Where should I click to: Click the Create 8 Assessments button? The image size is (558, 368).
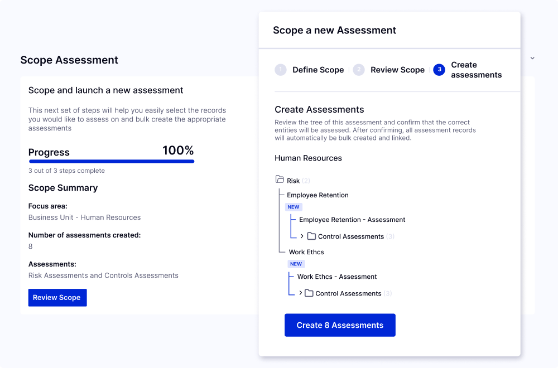[340, 325]
